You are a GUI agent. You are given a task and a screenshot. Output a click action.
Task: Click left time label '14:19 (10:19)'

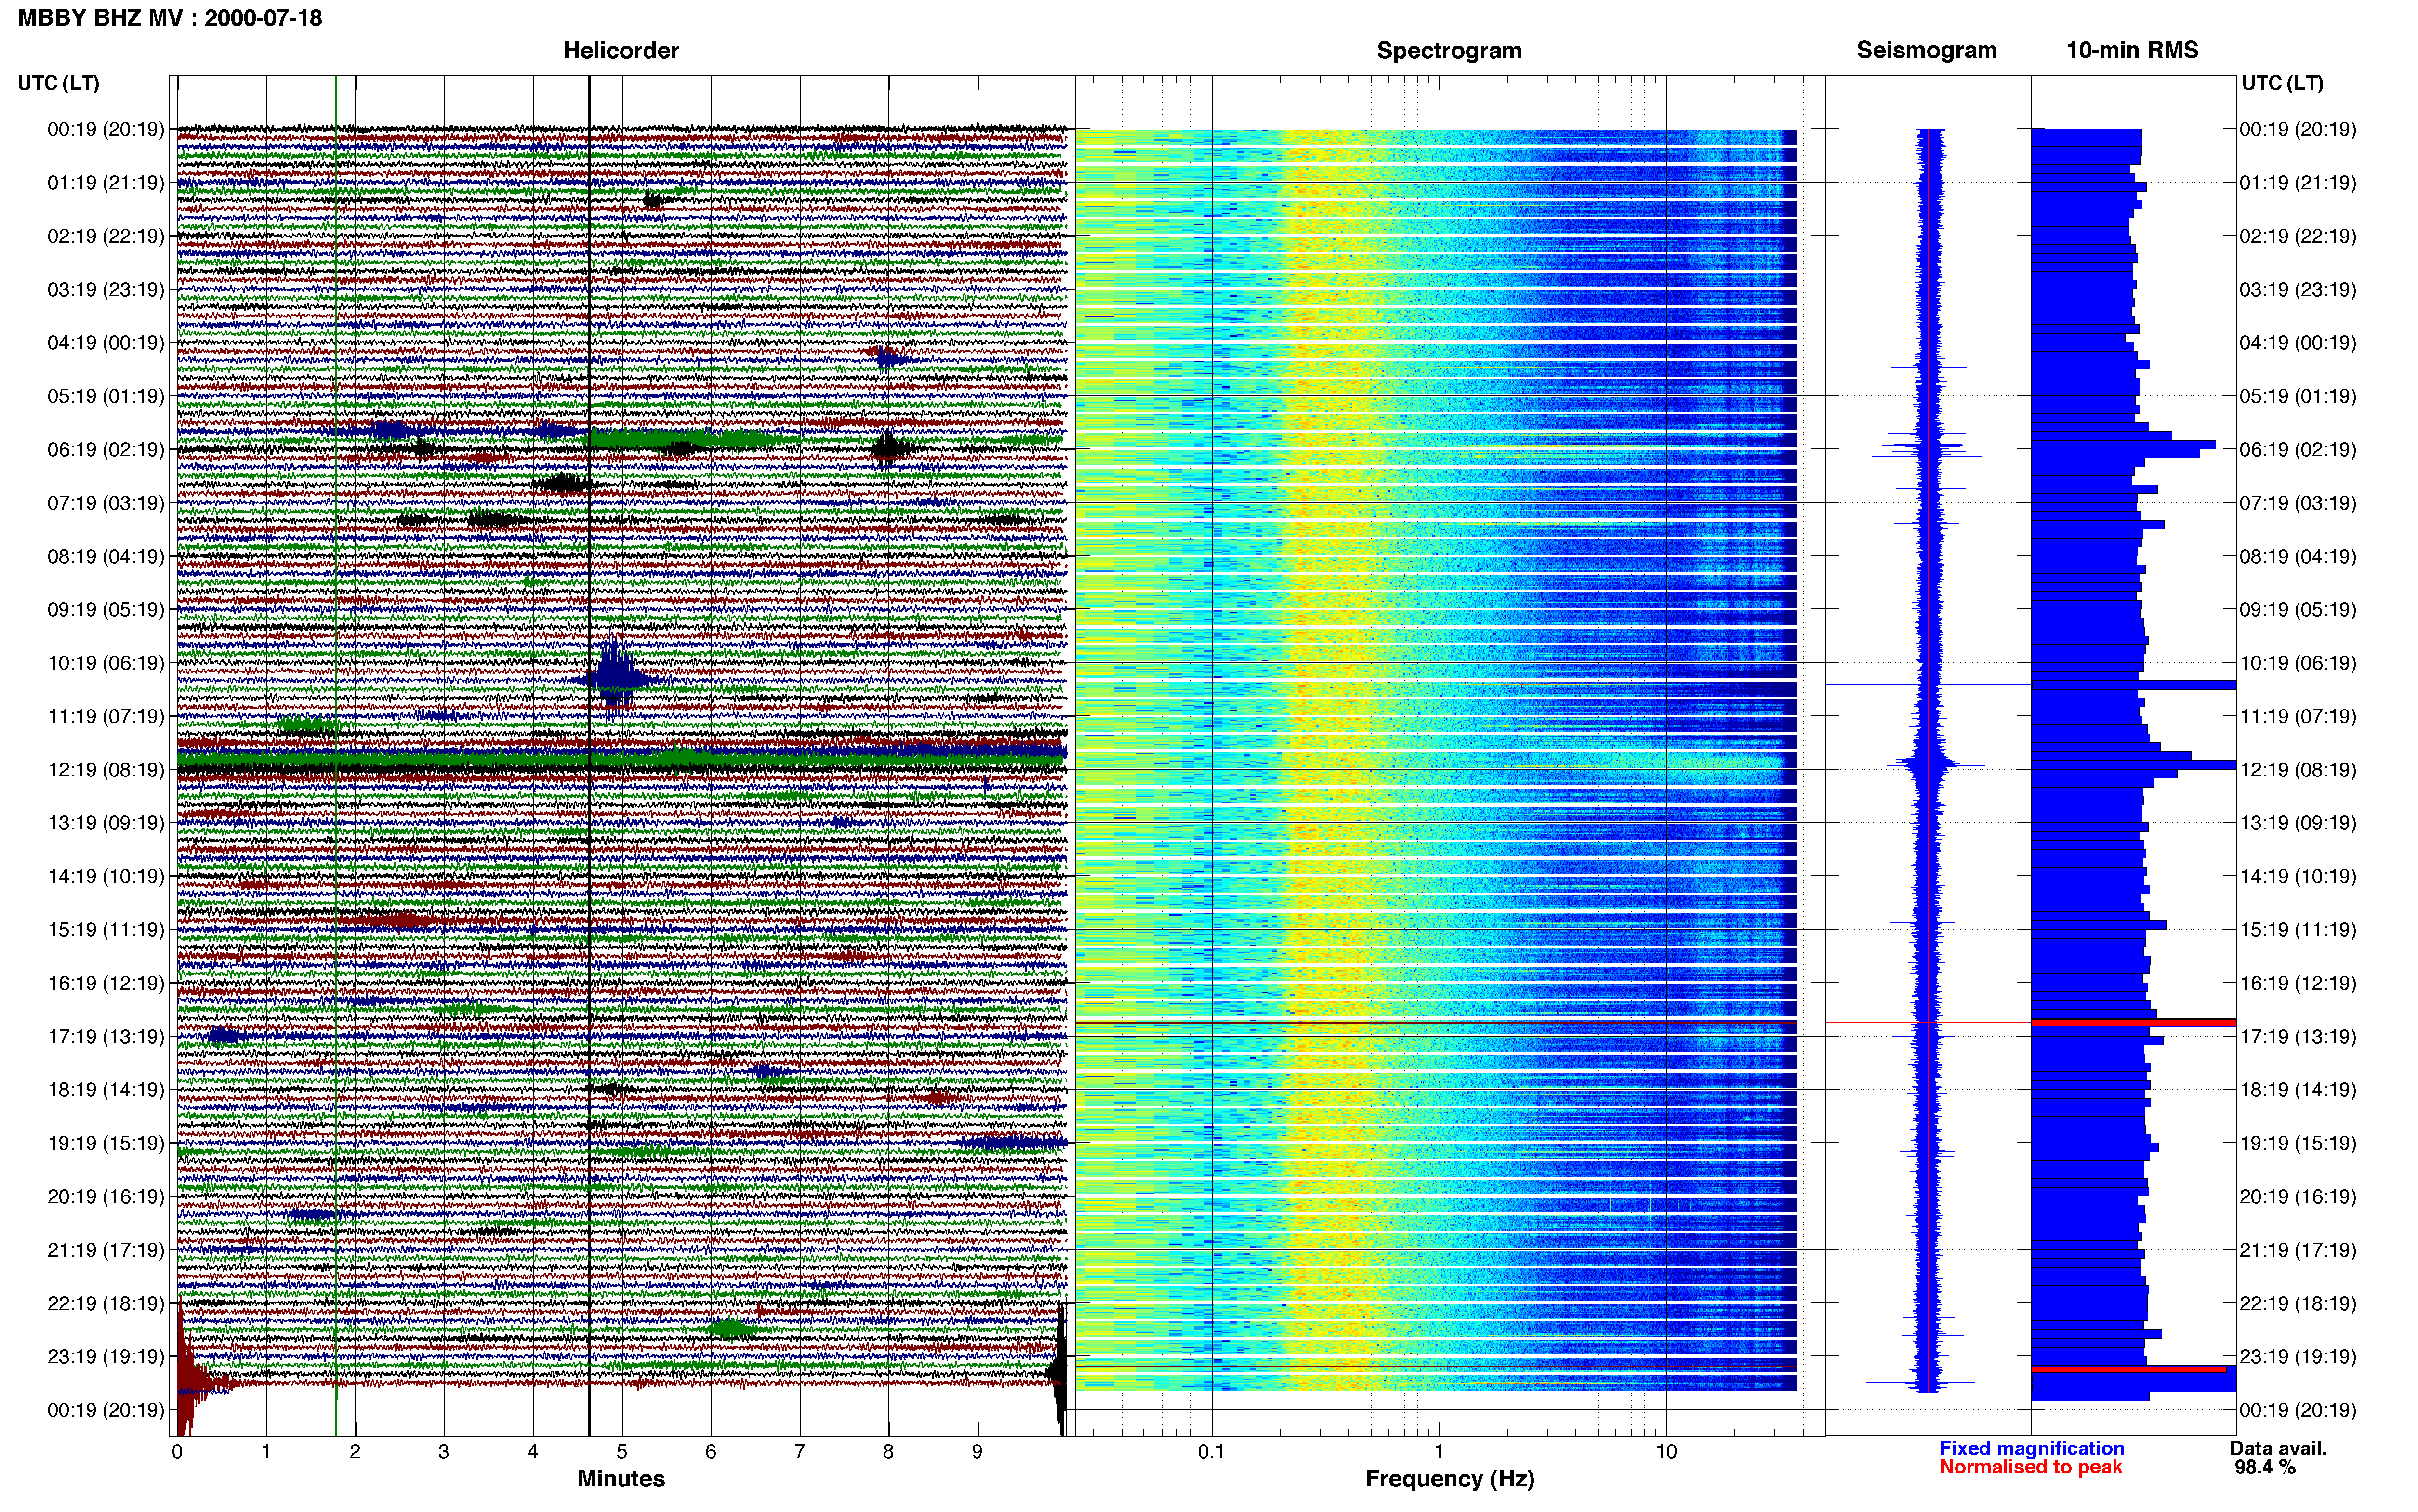click(x=106, y=877)
